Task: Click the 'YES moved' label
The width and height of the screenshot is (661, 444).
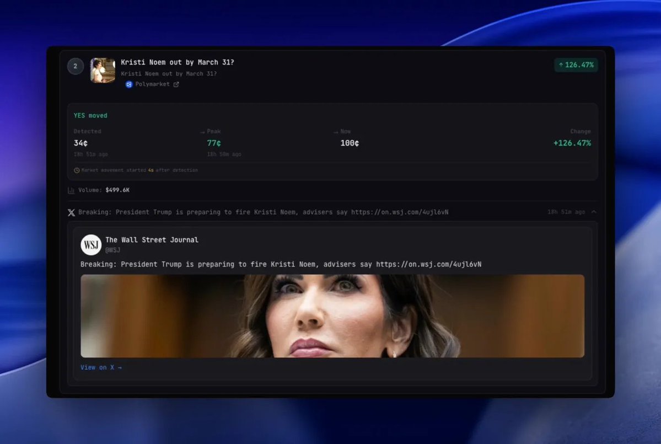Action: (x=90, y=115)
